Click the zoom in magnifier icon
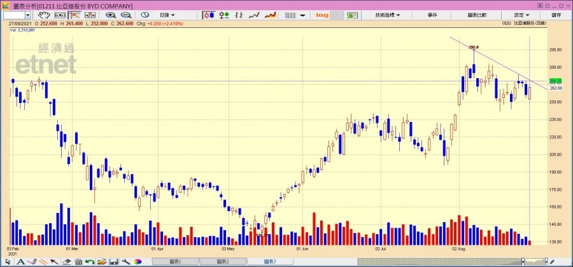 pos(111,15)
